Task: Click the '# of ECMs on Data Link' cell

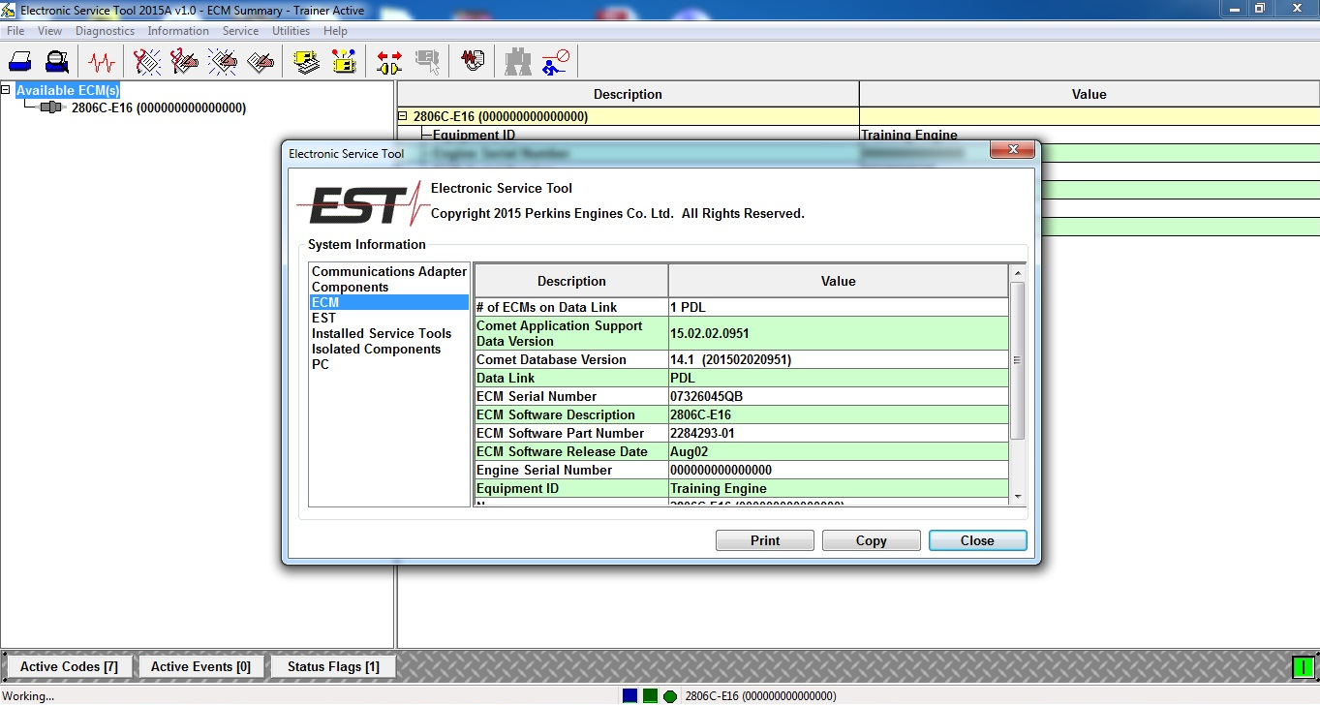Action: click(571, 307)
